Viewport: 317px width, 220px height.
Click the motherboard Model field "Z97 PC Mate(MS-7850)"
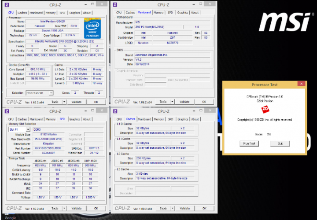point(158,27)
